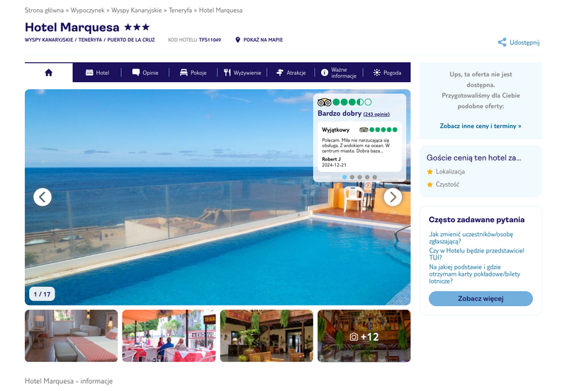The height and width of the screenshot is (391, 567).
Task: Click the Udostępnij share icon
Action: [x=502, y=42]
